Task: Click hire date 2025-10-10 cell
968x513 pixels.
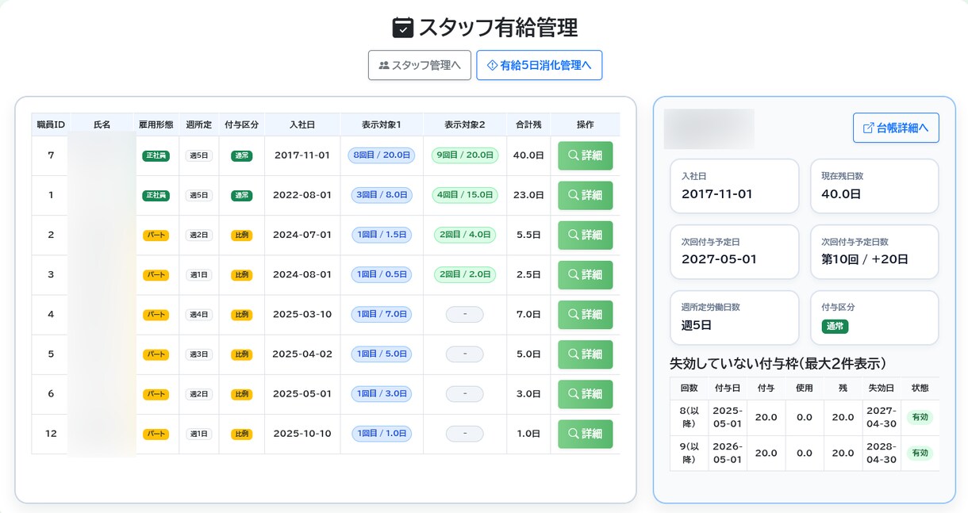Action: click(302, 434)
